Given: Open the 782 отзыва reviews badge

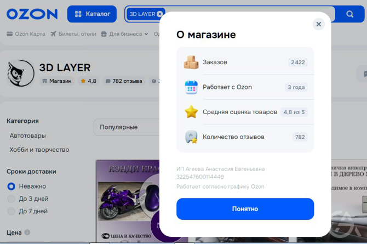Looking at the screenshot, I should [x=124, y=81].
